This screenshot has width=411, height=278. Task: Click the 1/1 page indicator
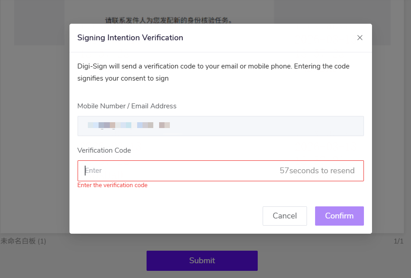coord(398,241)
